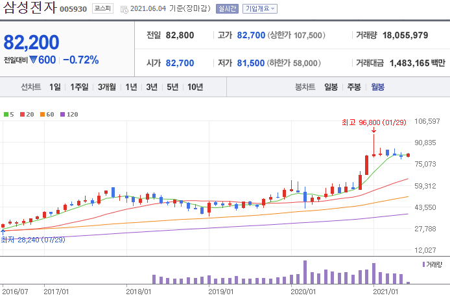Click the 2021/01 x-axis label
Screen dimensions: 450x300
385,292
